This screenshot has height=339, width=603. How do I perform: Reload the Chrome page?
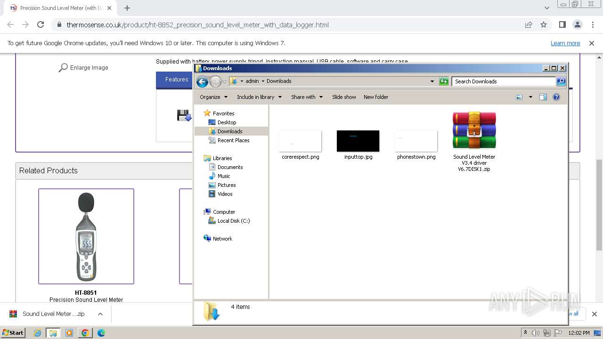click(x=41, y=24)
